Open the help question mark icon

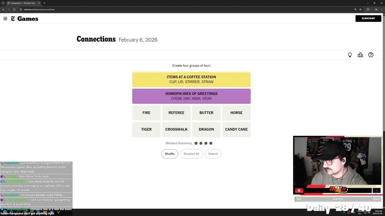click(371, 55)
